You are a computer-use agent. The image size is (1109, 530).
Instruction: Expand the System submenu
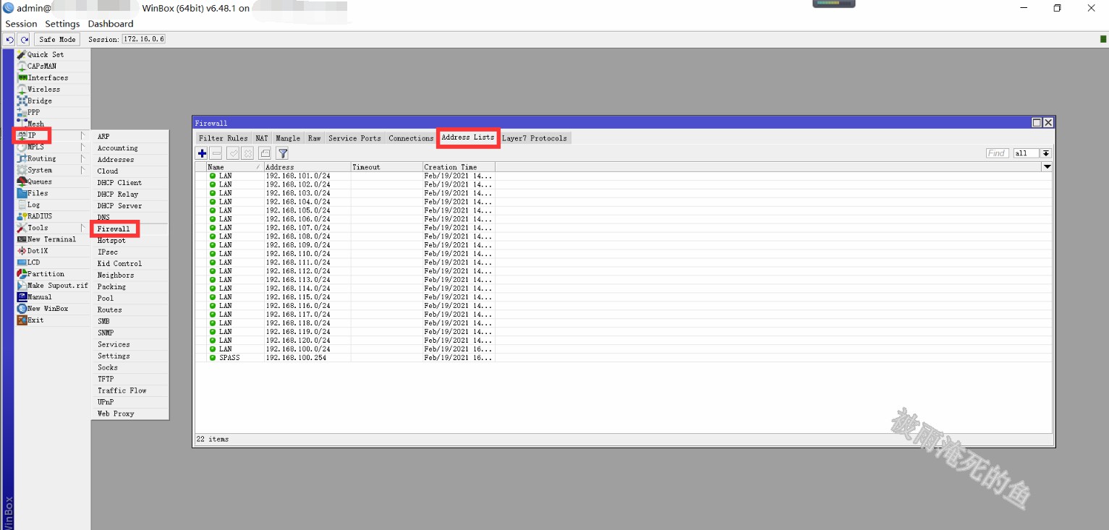pos(52,171)
